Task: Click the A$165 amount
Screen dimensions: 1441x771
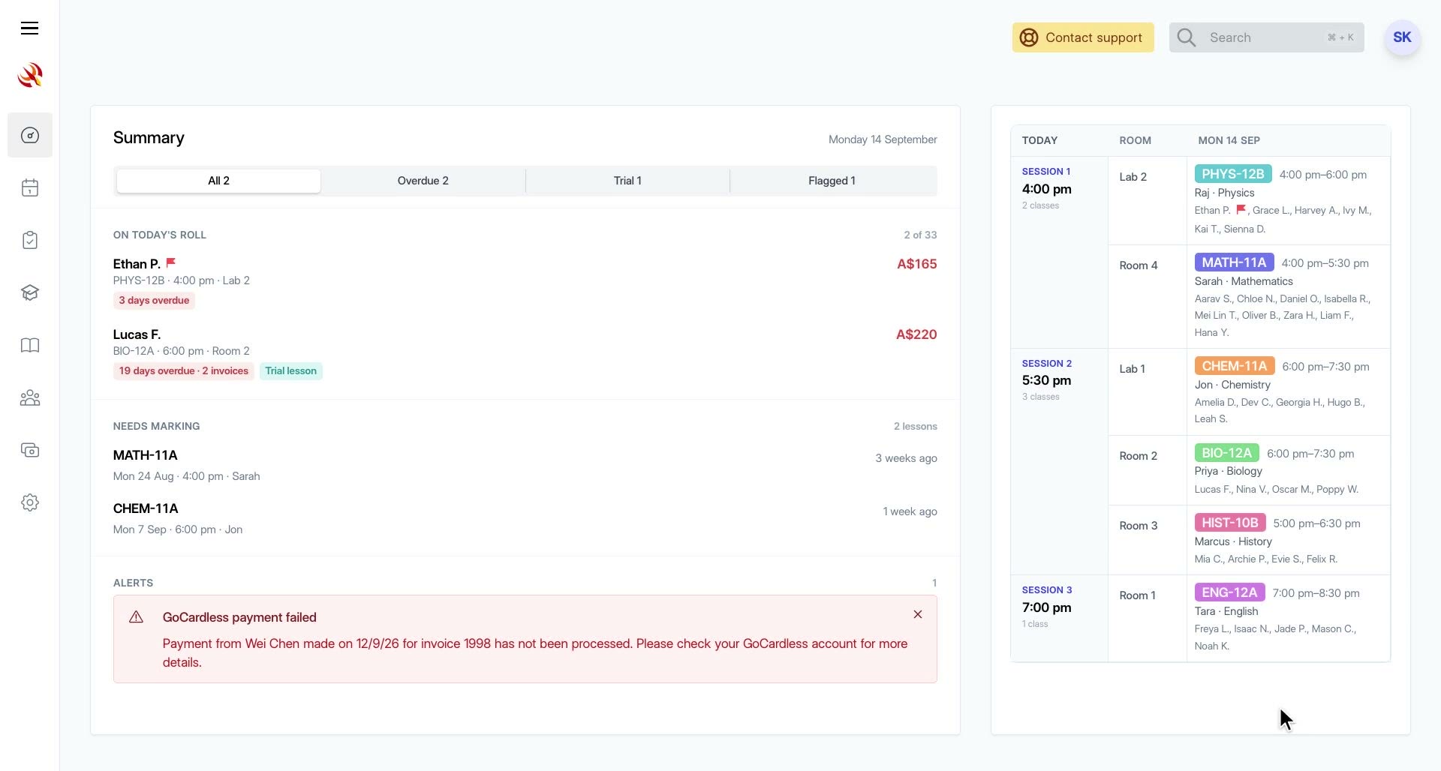Action: click(x=916, y=264)
